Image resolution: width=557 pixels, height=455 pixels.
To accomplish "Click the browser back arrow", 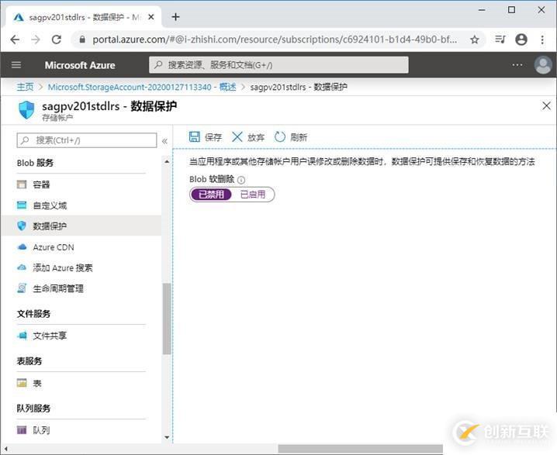I will pyautogui.click(x=15, y=40).
